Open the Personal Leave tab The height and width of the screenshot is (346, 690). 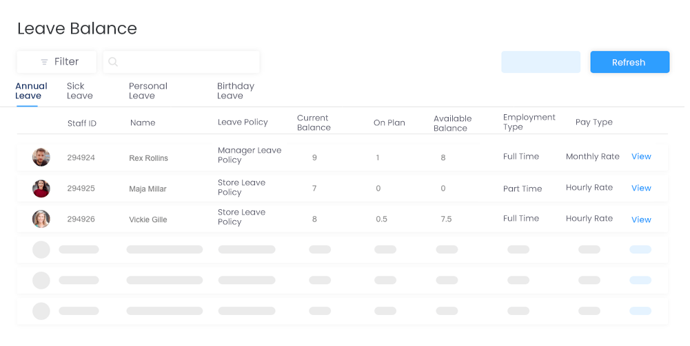[148, 91]
